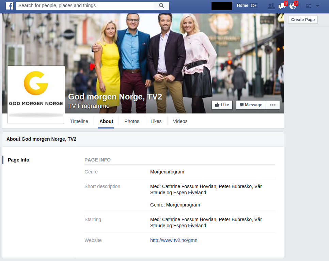Click the About God morgen Norge, TV2 heading
Screen dimensions: 329x261
[42, 139]
